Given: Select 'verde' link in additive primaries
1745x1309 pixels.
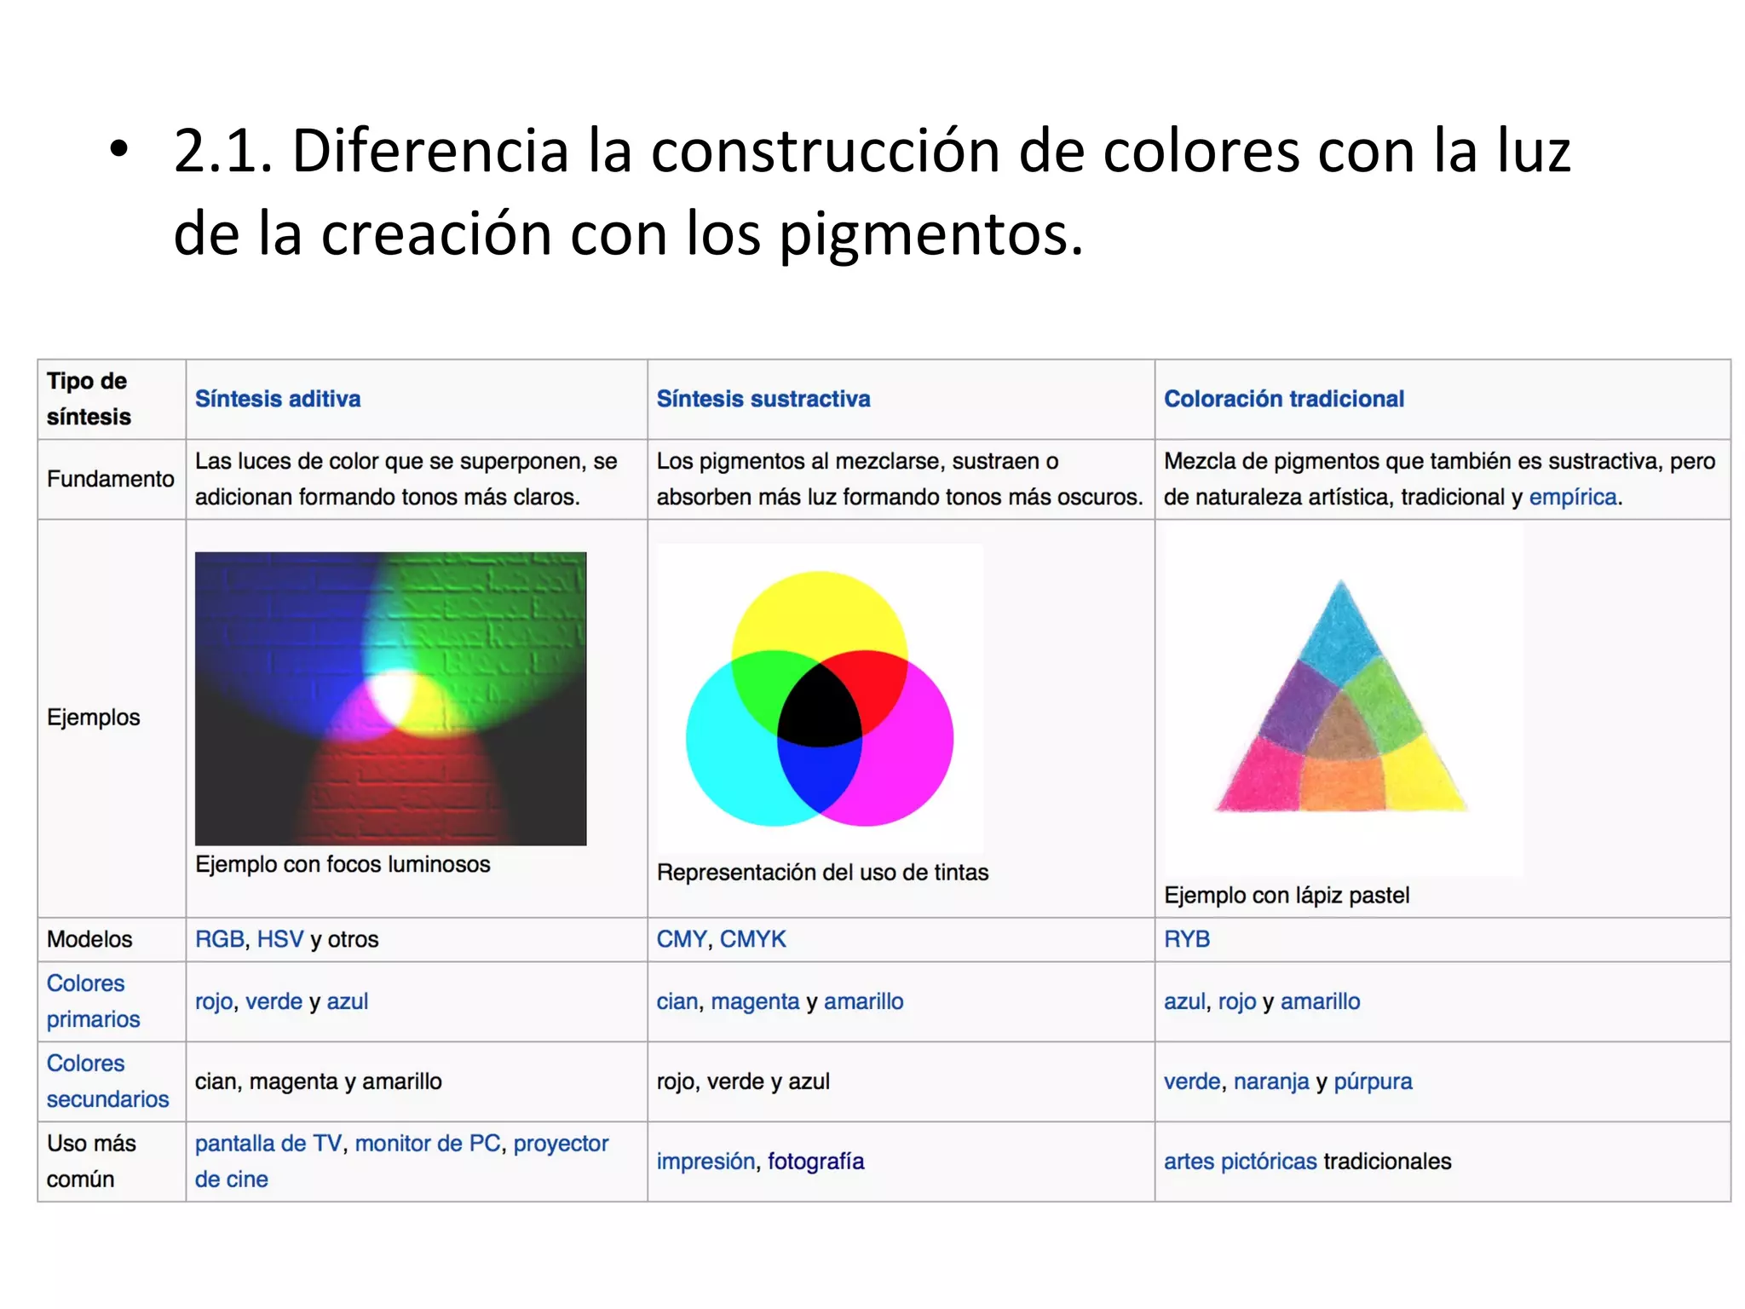Looking at the screenshot, I should [274, 1001].
